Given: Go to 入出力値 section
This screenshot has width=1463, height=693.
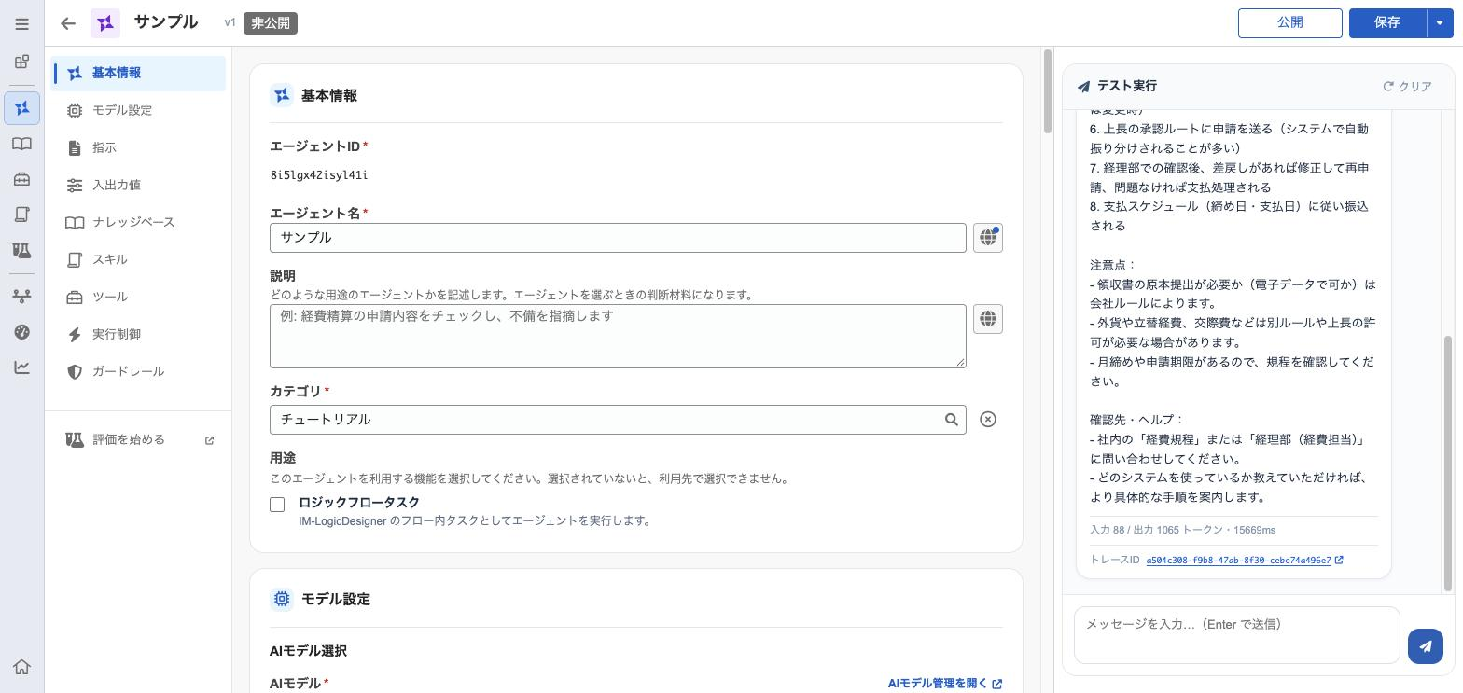Looking at the screenshot, I should coord(140,185).
